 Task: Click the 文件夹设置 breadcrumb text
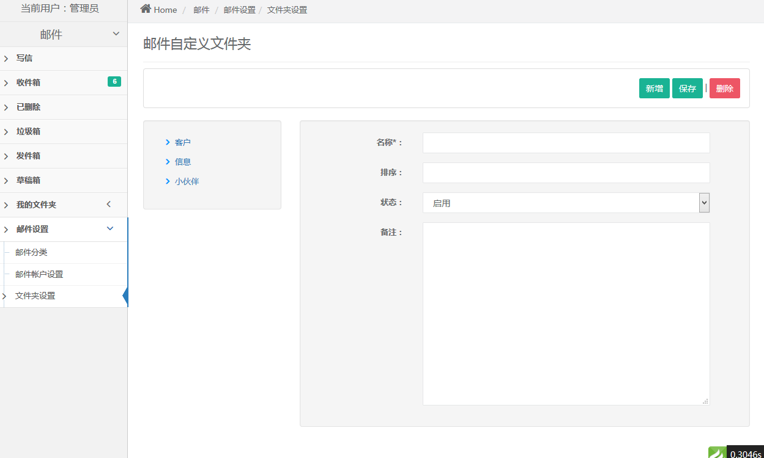click(x=287, y=10)
